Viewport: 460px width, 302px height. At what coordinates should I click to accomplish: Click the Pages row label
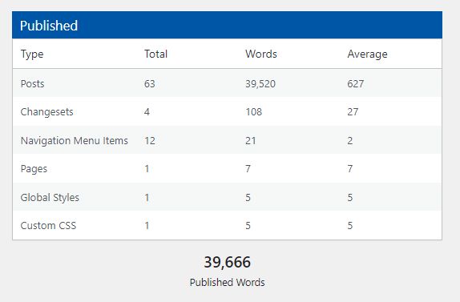[34, 169]
